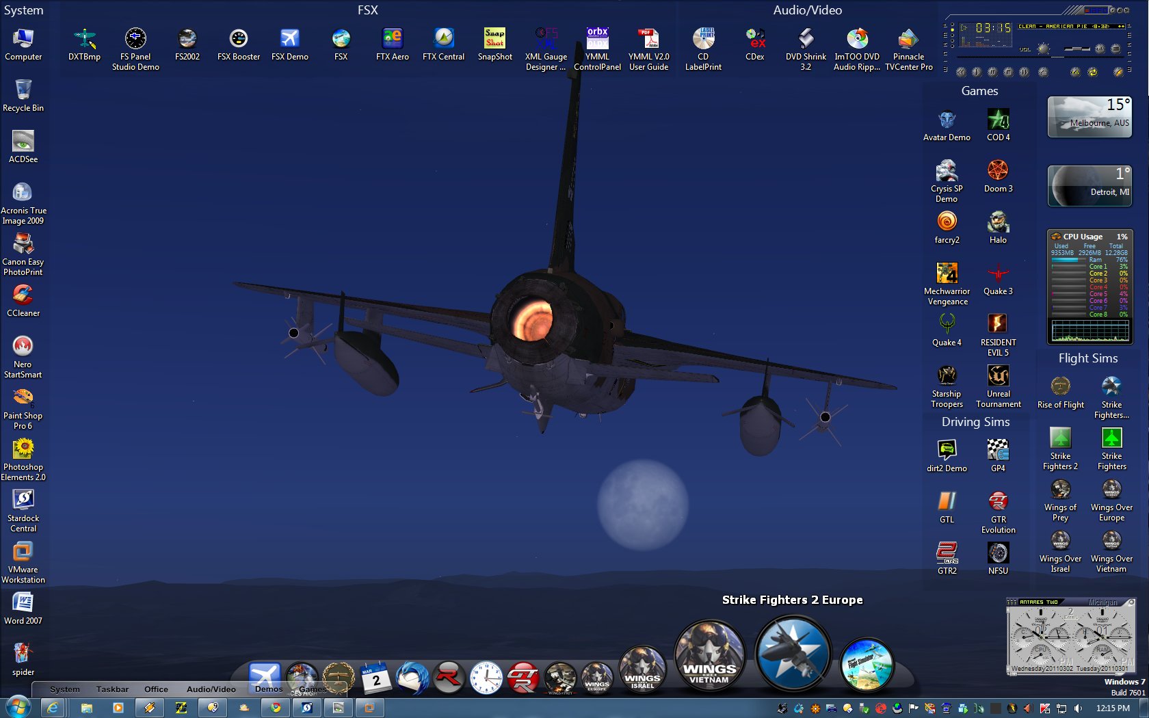The image size is (1149, 718).
Task: Toggle the playlist window button
Action: point(1115,49)
